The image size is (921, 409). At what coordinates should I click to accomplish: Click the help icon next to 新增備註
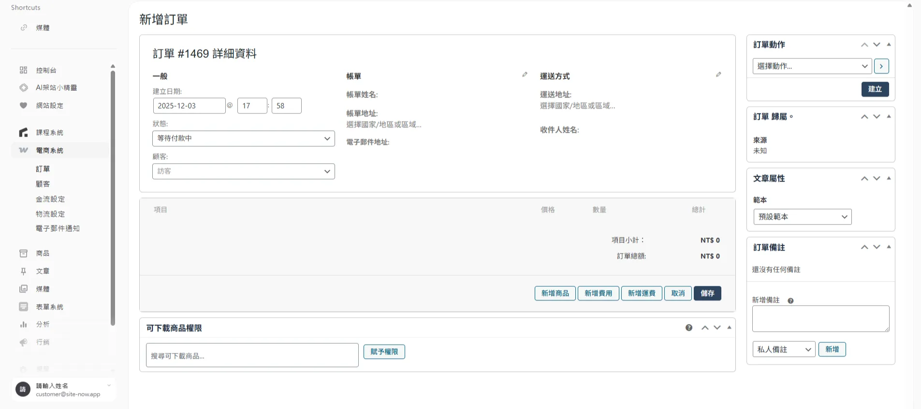coord(790,301)
